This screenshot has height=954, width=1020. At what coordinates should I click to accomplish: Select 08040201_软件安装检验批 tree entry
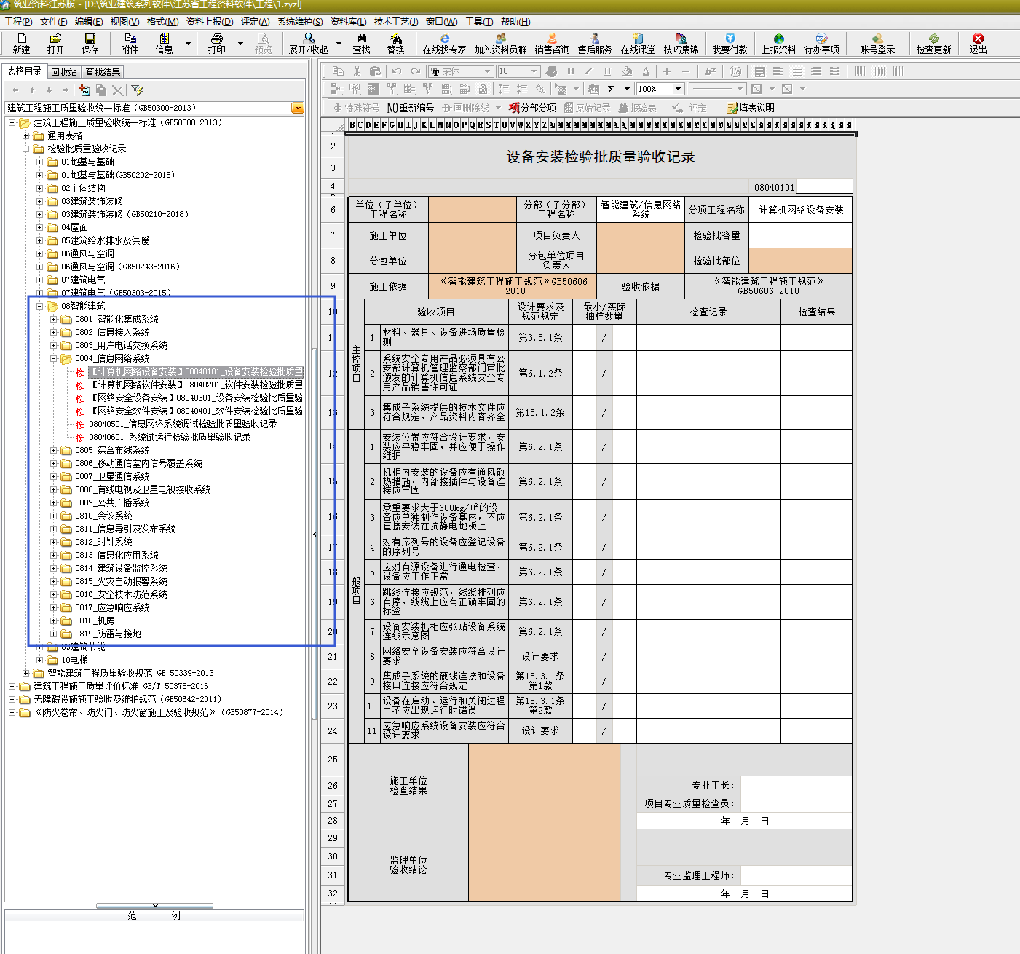(x=196, y=385)
